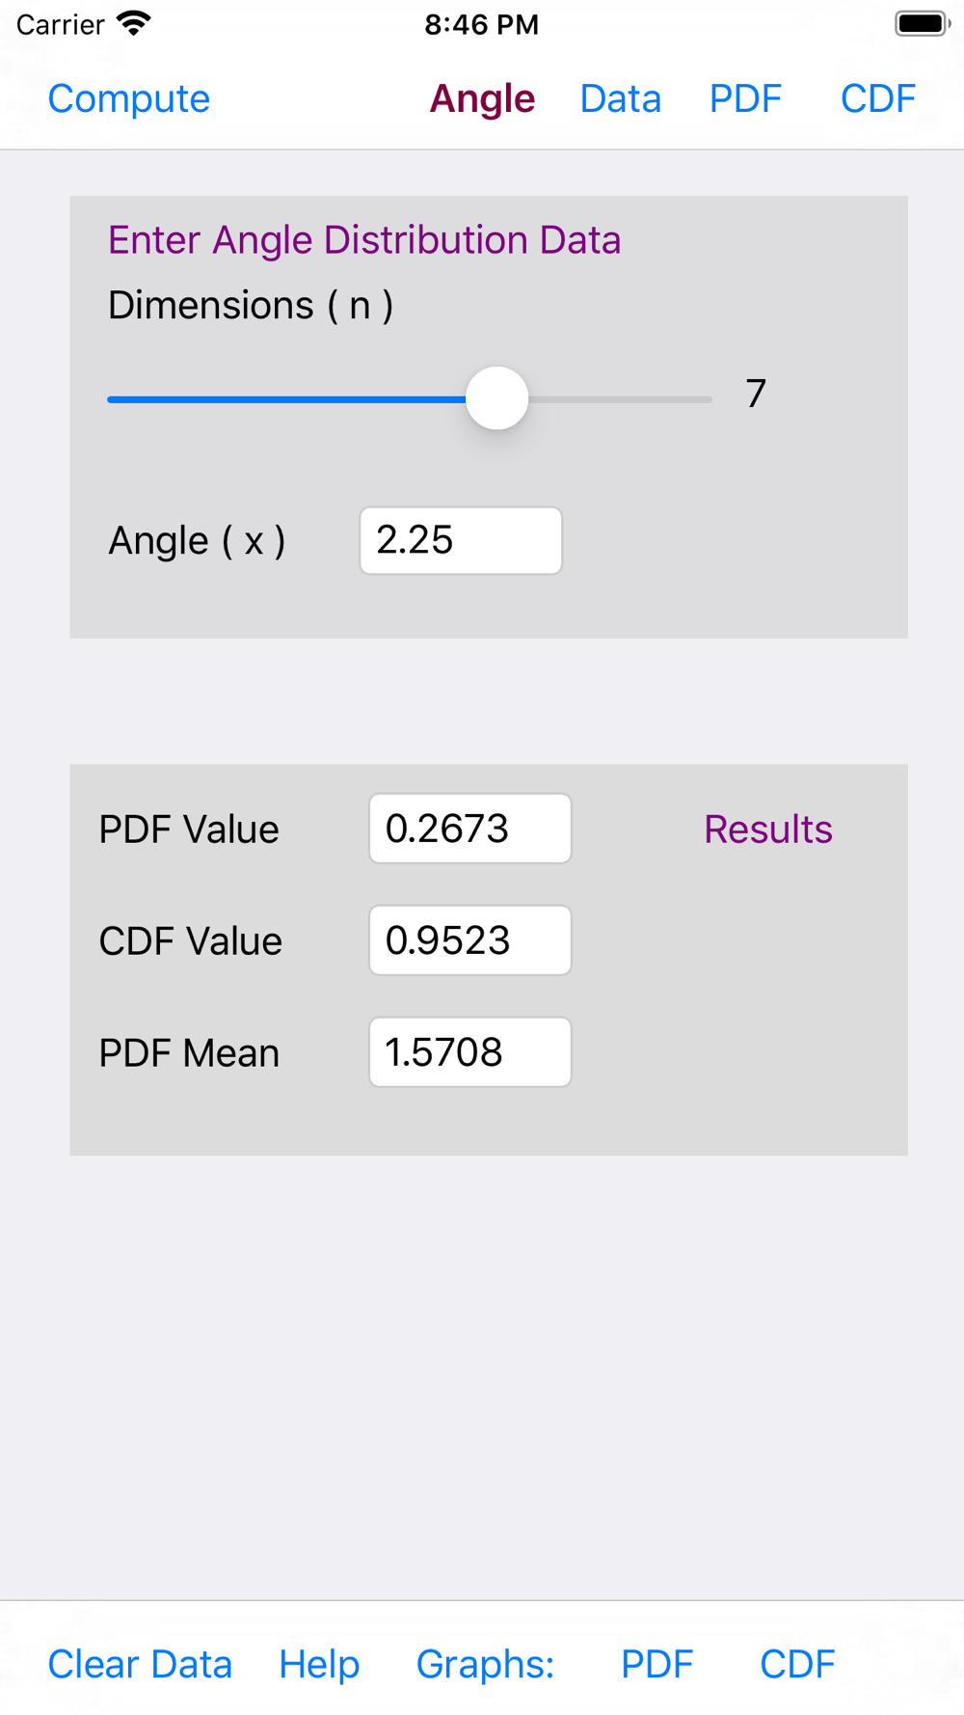The image size is (964, 1715).
Task: Open the Data tab
Action: pos(621,98)
